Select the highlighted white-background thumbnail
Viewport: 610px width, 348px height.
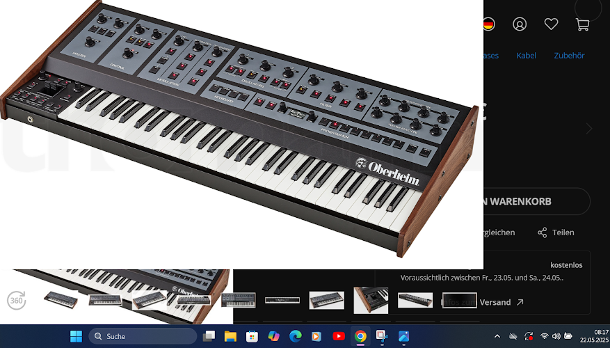click(x=150, y=300)
